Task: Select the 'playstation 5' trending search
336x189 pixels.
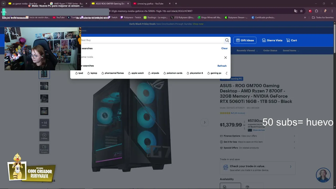Action: coord(195,73)
